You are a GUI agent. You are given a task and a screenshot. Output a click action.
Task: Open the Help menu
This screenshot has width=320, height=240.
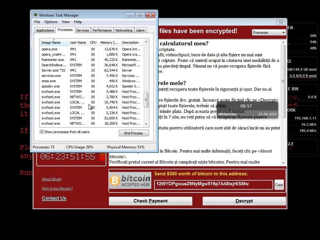(x=78, y=22)
